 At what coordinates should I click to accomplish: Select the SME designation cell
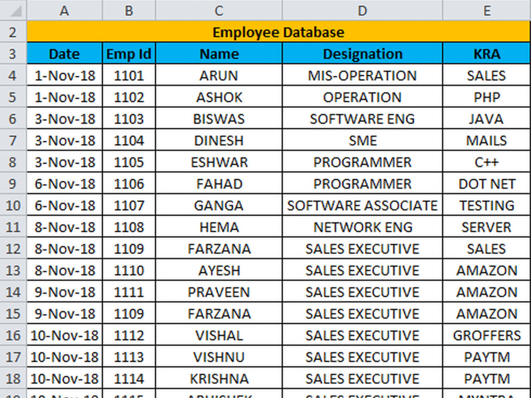[x=362, y=140]
